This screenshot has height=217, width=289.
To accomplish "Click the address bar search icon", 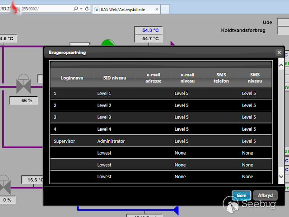I will 75,9.
